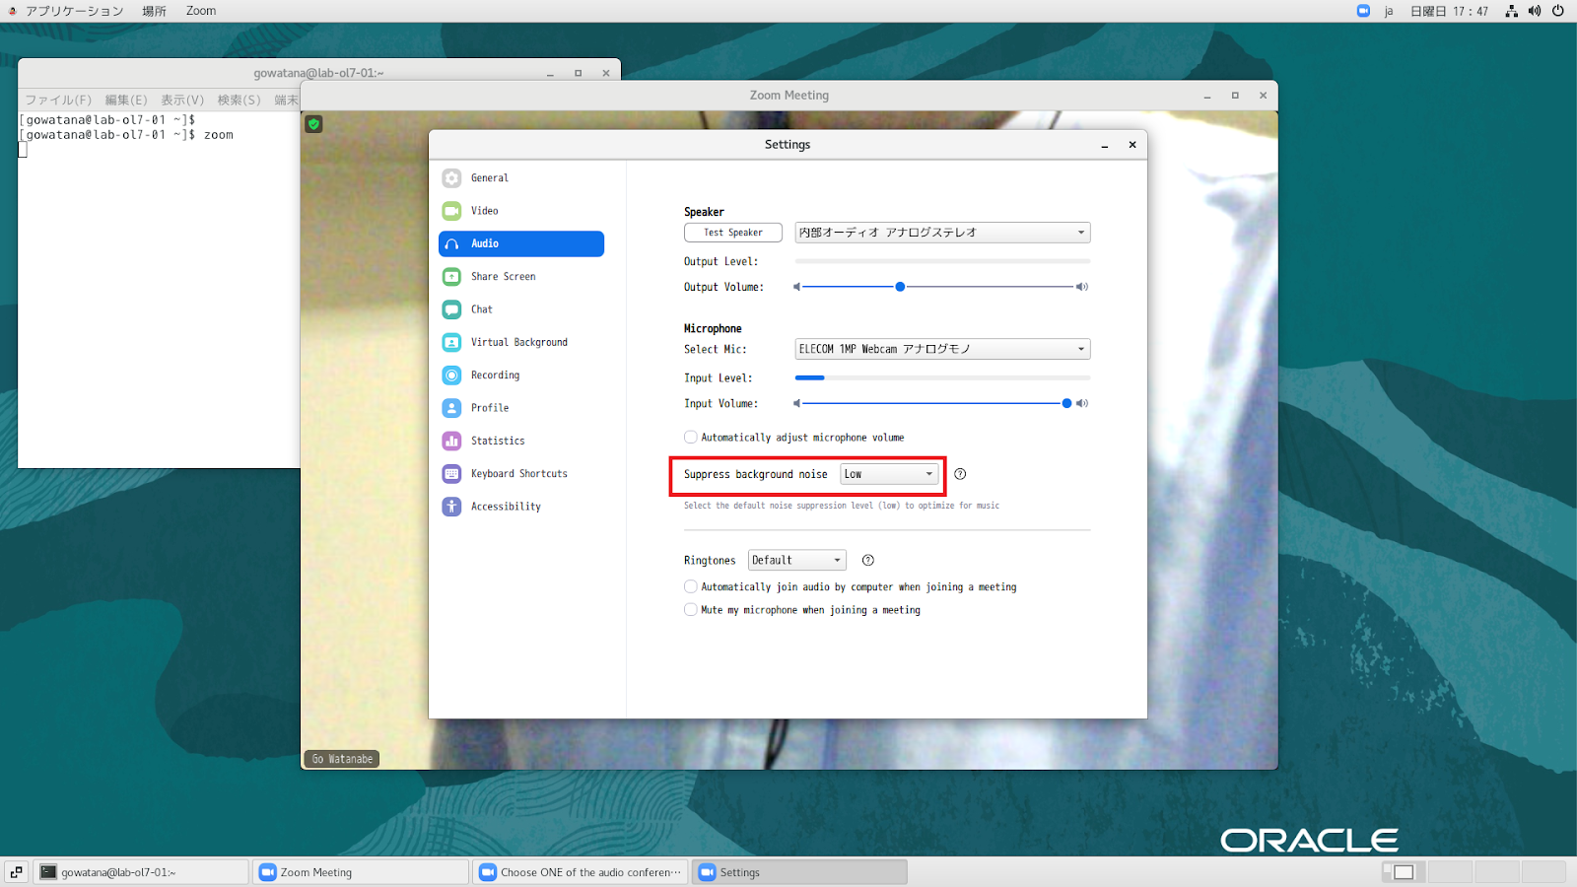
Task: Click show desktop icon in bottom taskbar
Action: 17,872
